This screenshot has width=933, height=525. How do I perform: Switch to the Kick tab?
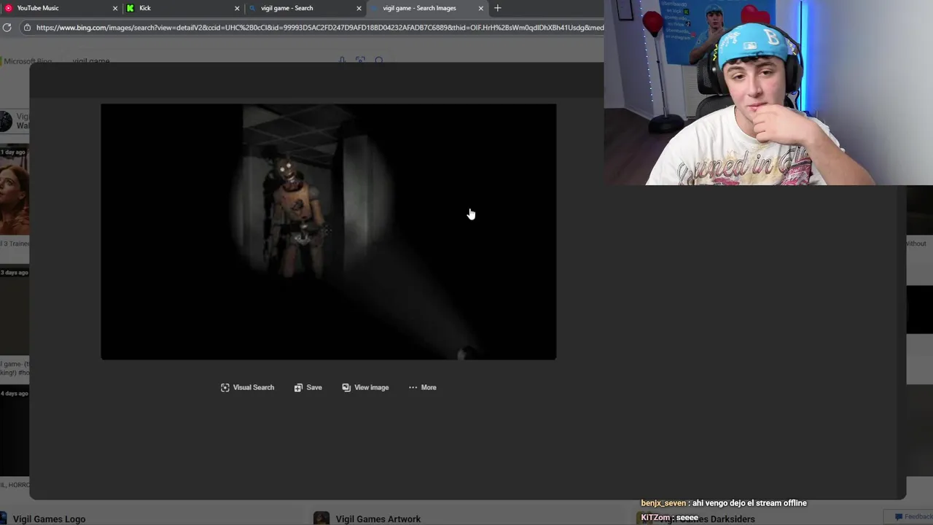182,8
